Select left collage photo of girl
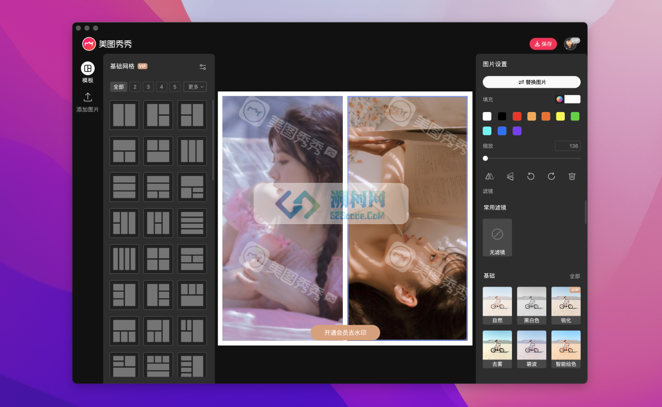 click(x=283, y=218)
